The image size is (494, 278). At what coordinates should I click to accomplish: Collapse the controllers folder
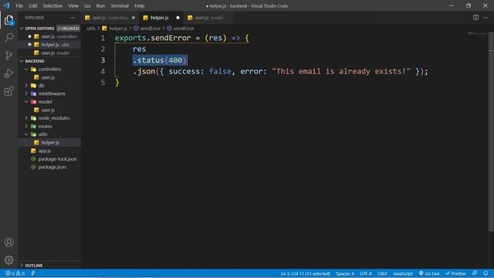click(49, 69)
